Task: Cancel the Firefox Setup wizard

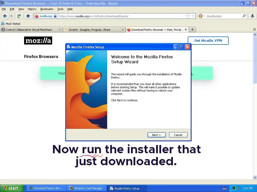Action: 178,135
